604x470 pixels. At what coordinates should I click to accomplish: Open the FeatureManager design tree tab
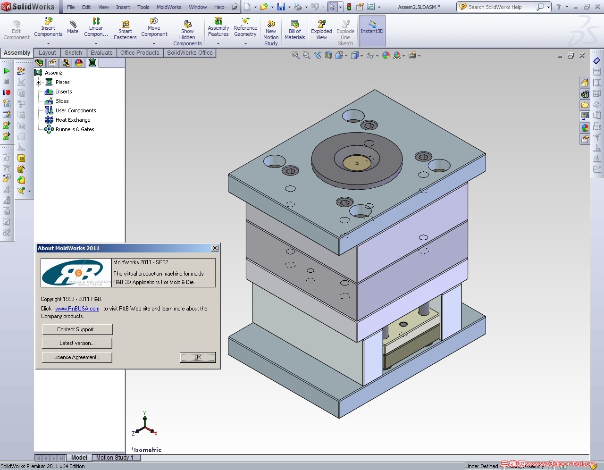(x=39, y=62)
